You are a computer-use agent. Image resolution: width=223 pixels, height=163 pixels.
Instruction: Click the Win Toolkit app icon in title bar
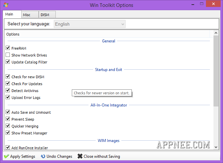(x=6, y=5)
